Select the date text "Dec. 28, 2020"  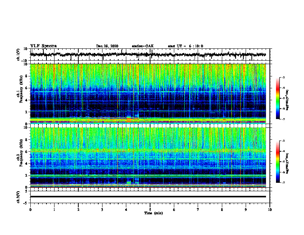click(107, 46)
